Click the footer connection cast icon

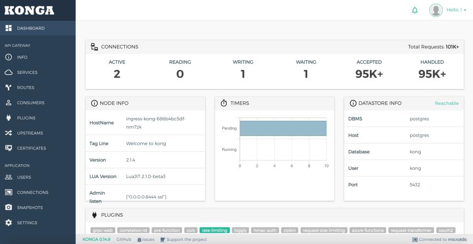(x=415, y=240)
